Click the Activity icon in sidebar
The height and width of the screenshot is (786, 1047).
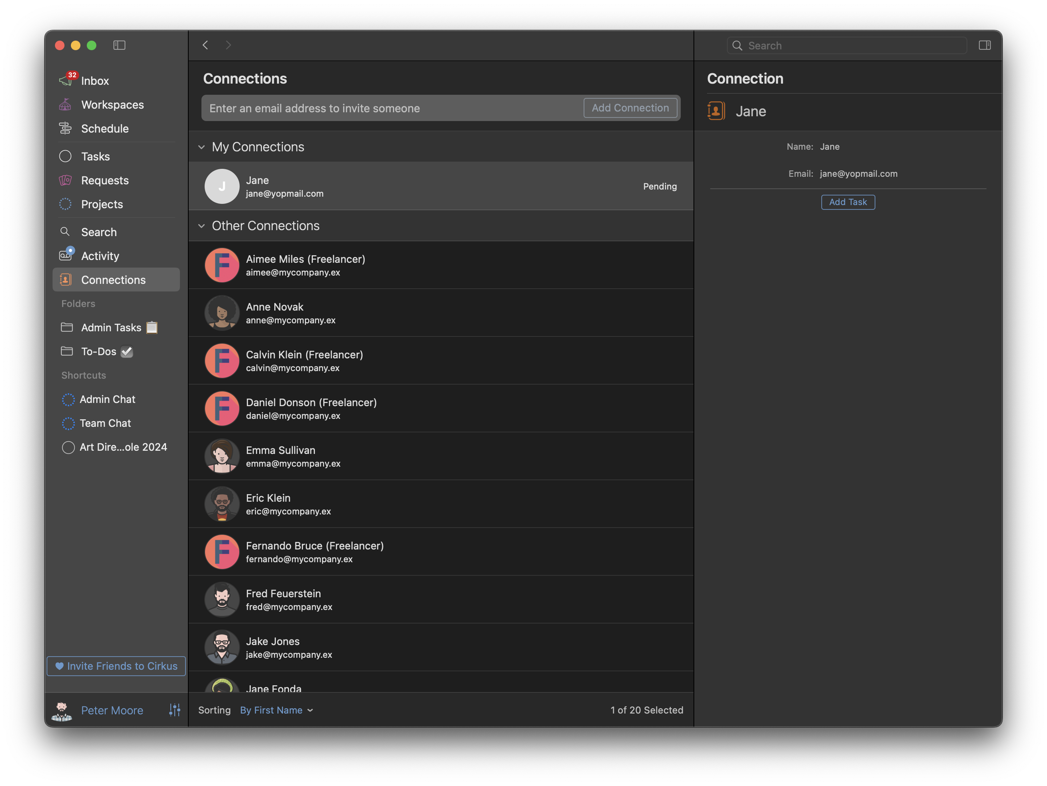65,256
